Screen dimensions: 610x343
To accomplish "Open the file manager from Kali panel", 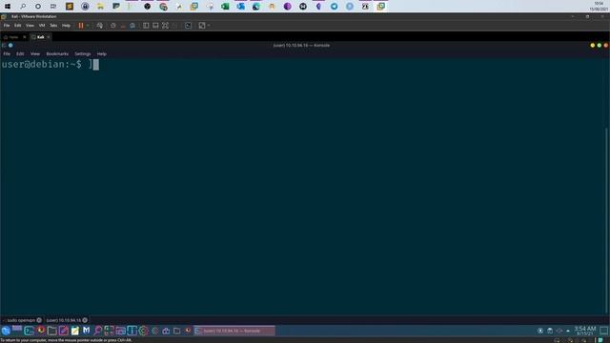I will (52, 331).
